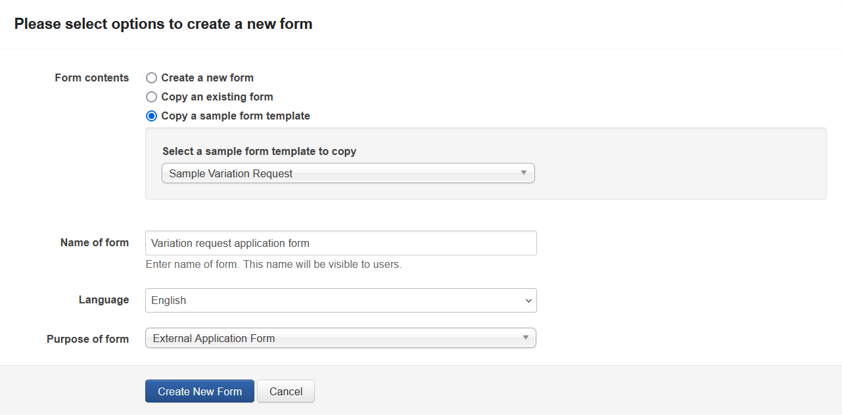Image resolution: width=842 pixels, height=415 pixels.
Task: Click the 'Select a sample form template to copy' heading
Action: (259, 152)
